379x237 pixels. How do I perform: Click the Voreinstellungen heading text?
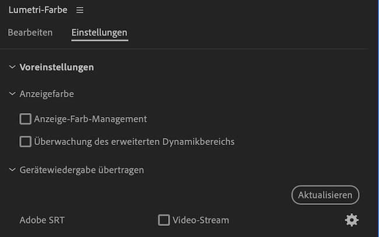click(x=57, y=67)
